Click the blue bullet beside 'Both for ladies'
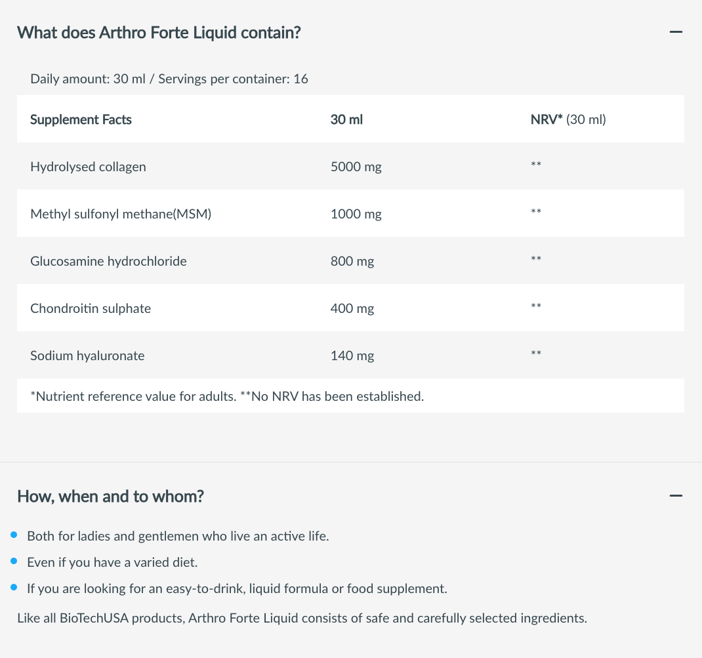702x658 pixels. click(x=14, y=535)
